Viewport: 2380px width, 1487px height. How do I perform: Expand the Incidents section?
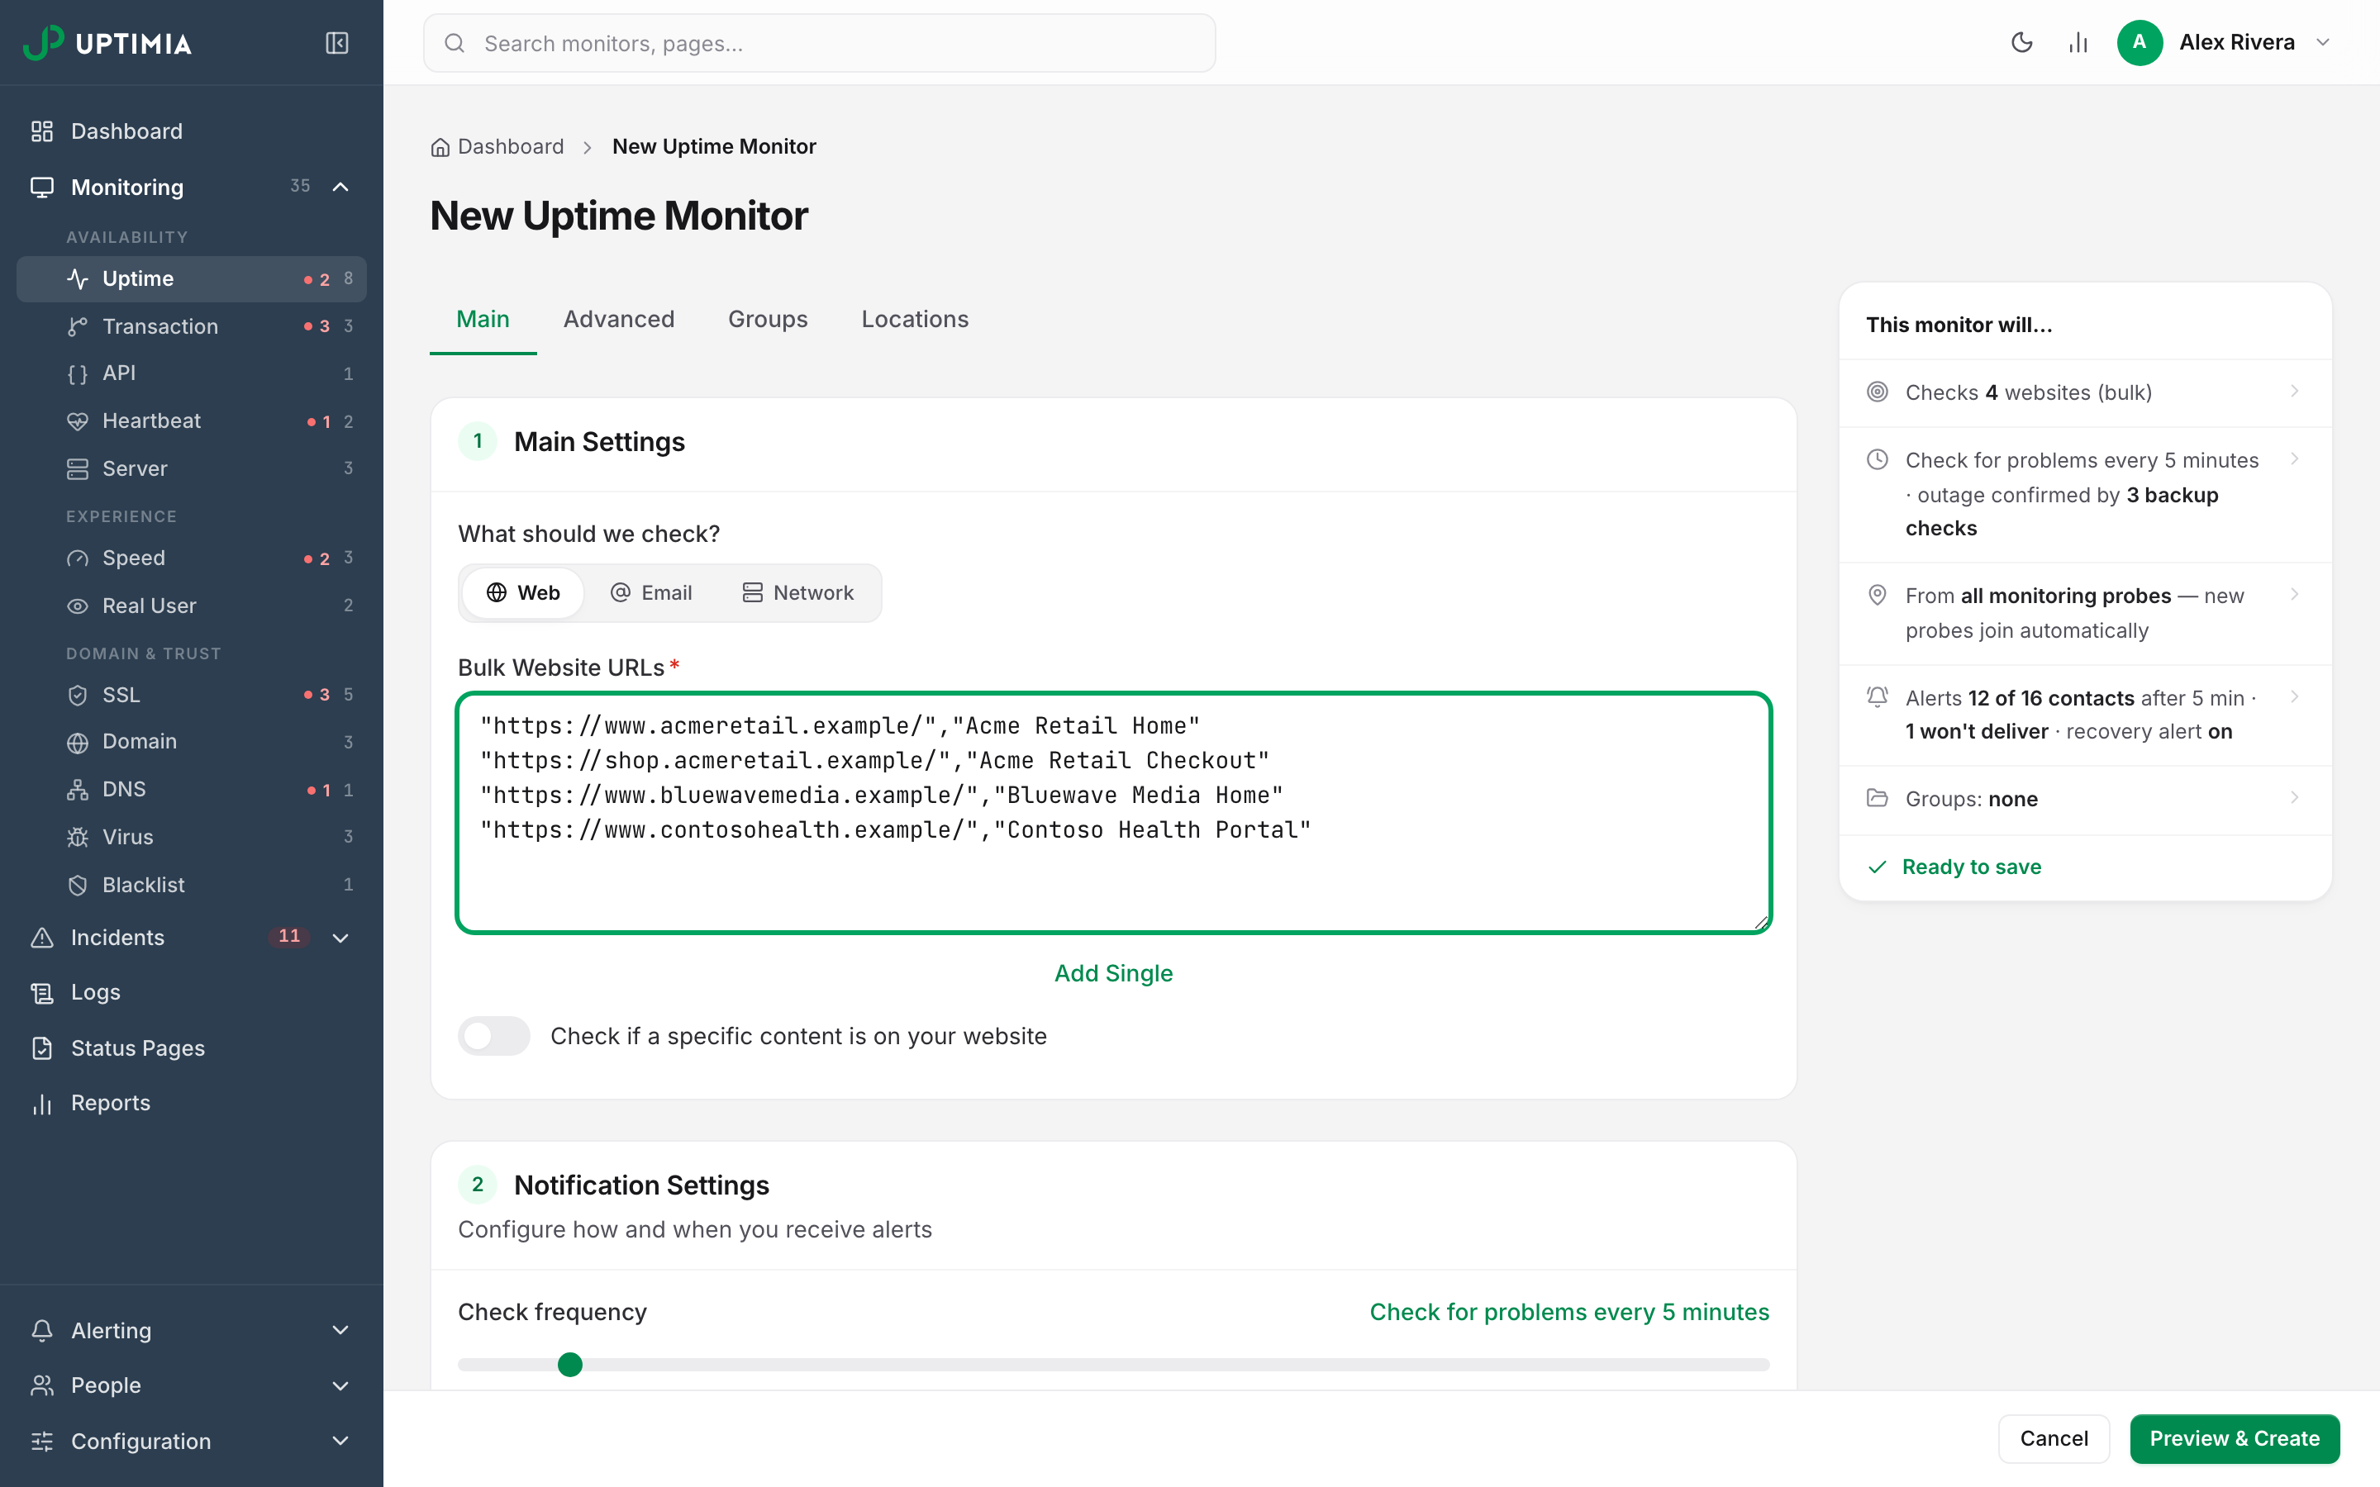click(x=340, y=938)
